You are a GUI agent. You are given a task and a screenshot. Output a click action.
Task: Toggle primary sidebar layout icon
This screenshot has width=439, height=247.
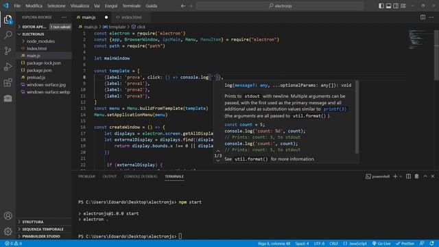[x=381, y=5]
